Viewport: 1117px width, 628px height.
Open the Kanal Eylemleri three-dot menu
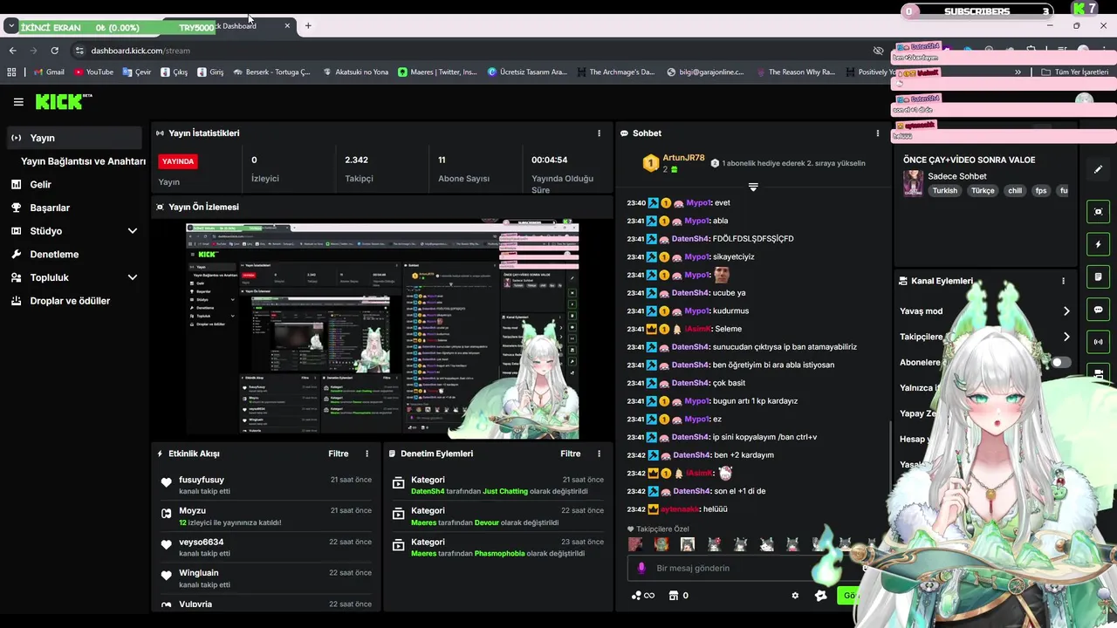pyautogui.click(x=1063, y=281)
